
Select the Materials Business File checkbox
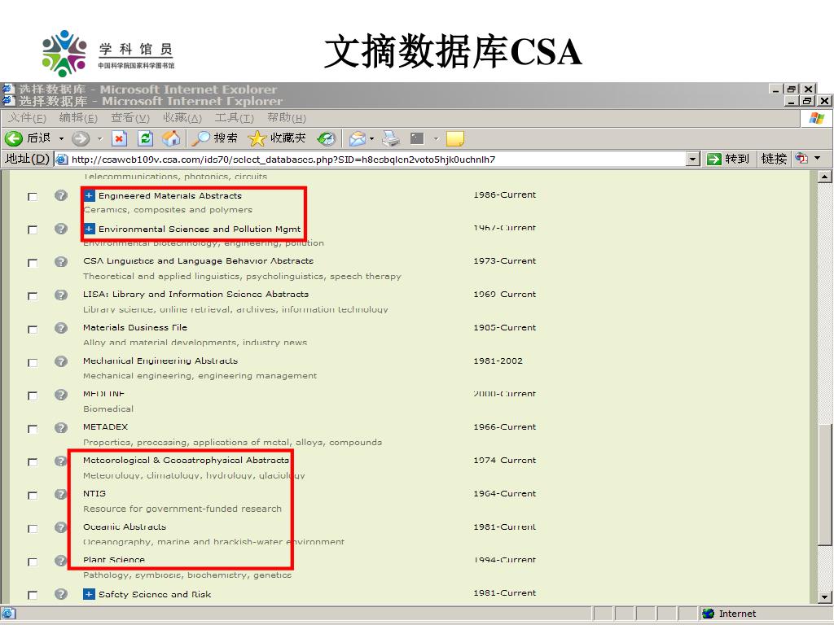(33, 330)
